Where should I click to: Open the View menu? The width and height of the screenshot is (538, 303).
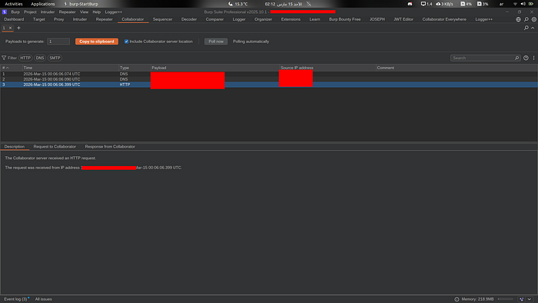click(x=84, y=12)
